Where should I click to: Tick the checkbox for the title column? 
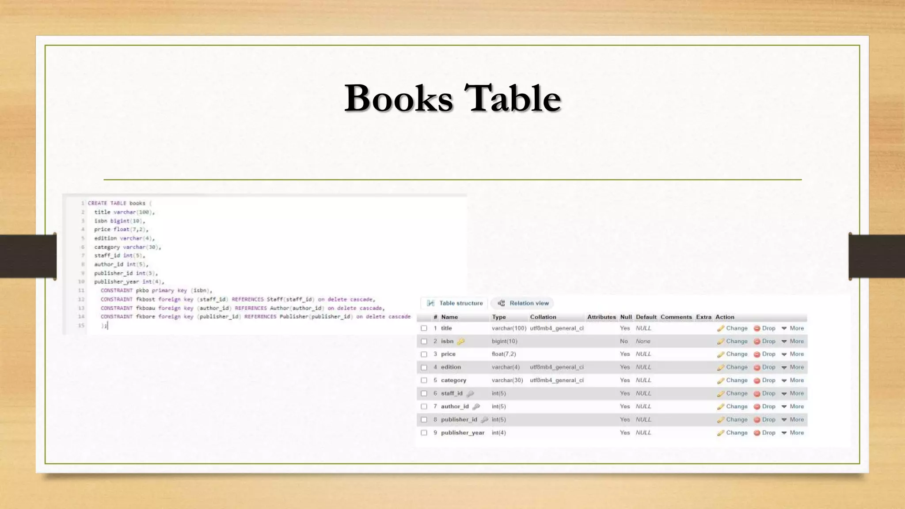tap(424, 328)
